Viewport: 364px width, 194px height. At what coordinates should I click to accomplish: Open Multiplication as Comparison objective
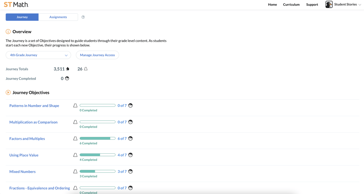(x=34, y=122)
